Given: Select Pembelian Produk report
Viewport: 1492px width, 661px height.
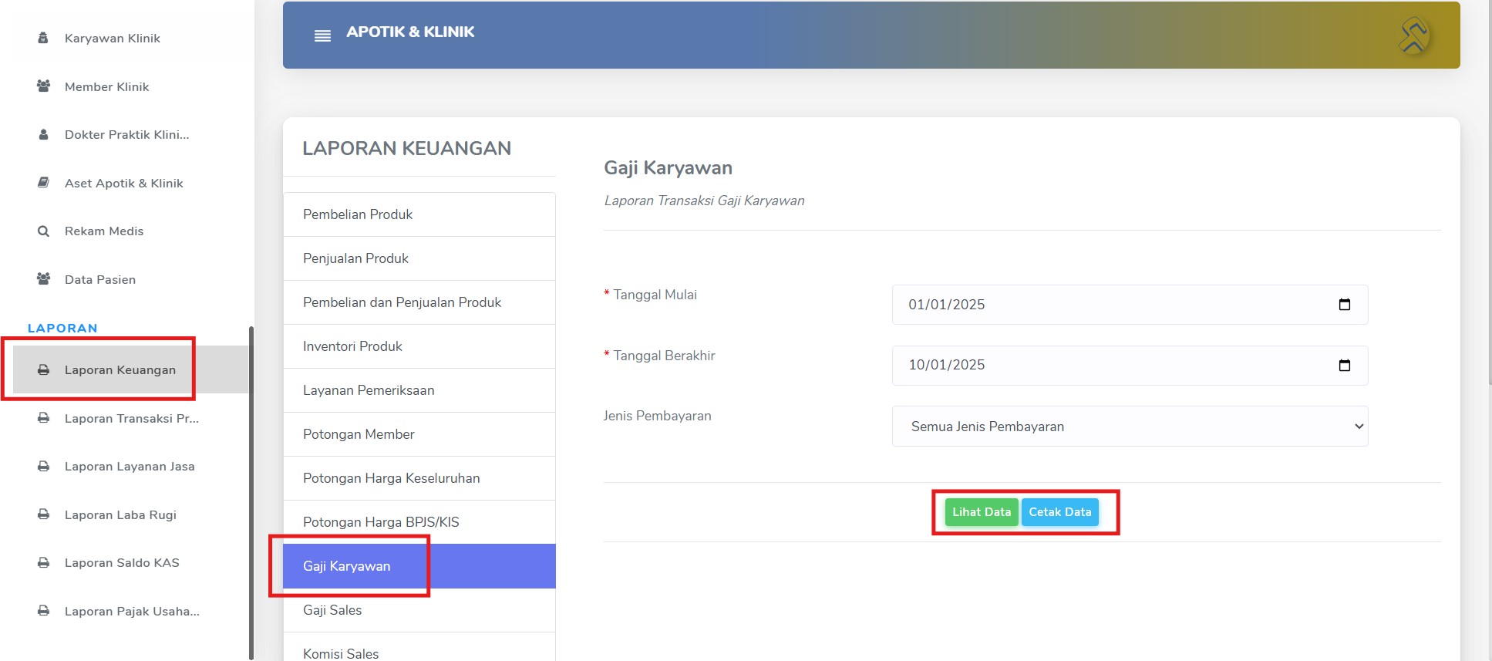Looking at the screenshot, I should click(419, 214).
